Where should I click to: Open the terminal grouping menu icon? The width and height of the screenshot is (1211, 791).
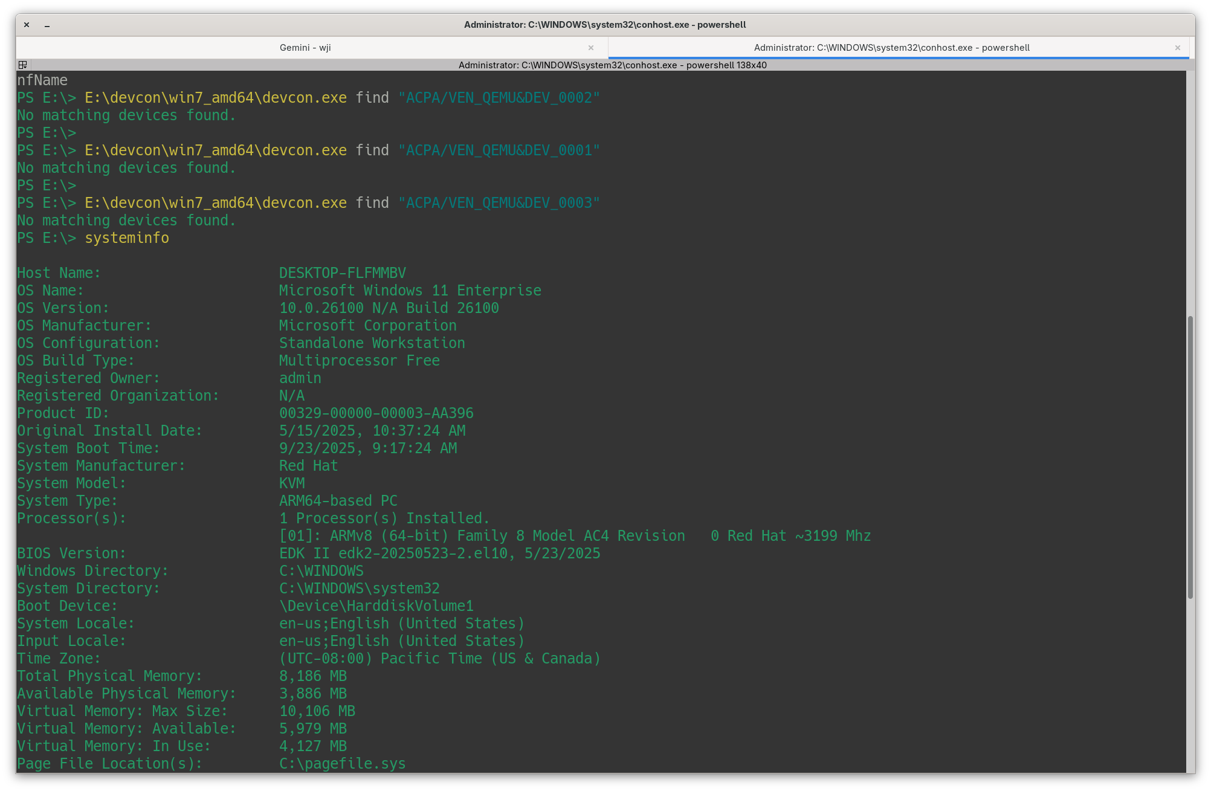(x=22, y=65)
